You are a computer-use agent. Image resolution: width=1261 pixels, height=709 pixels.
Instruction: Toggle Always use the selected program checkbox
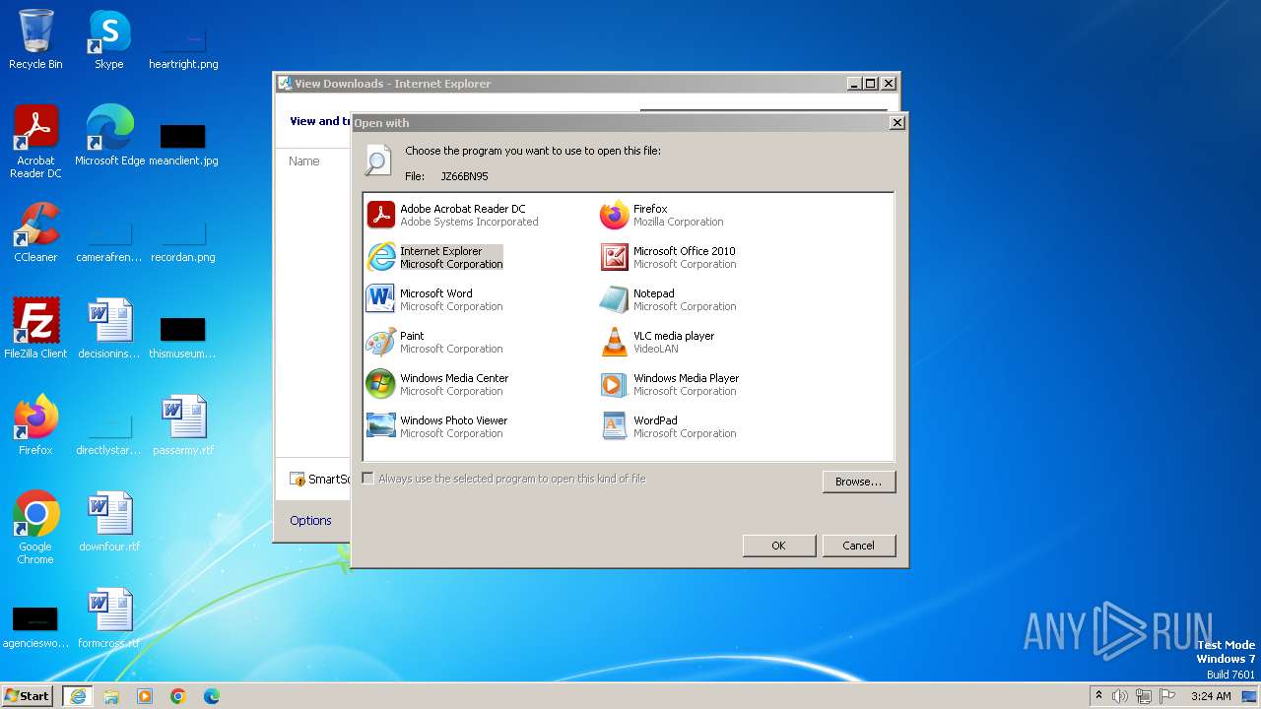pos(368,479)
